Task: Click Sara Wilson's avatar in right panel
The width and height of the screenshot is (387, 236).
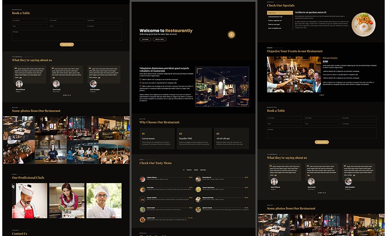Action: (274, 181)
